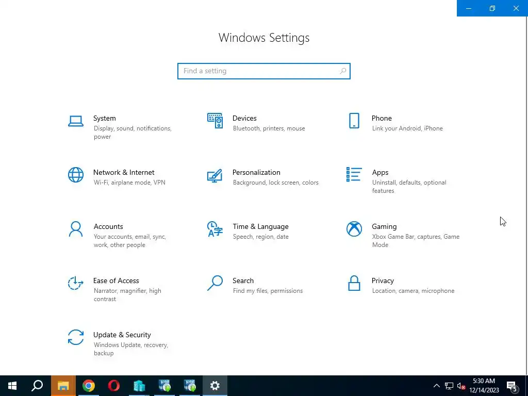This screenshot has width=528, height=396.
Task: Click Ease of Access heading
Action: 116,281
